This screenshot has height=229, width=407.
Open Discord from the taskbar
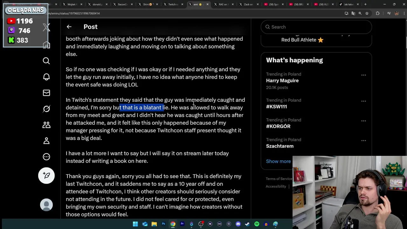pyautogui.click(x=238, y=224)
